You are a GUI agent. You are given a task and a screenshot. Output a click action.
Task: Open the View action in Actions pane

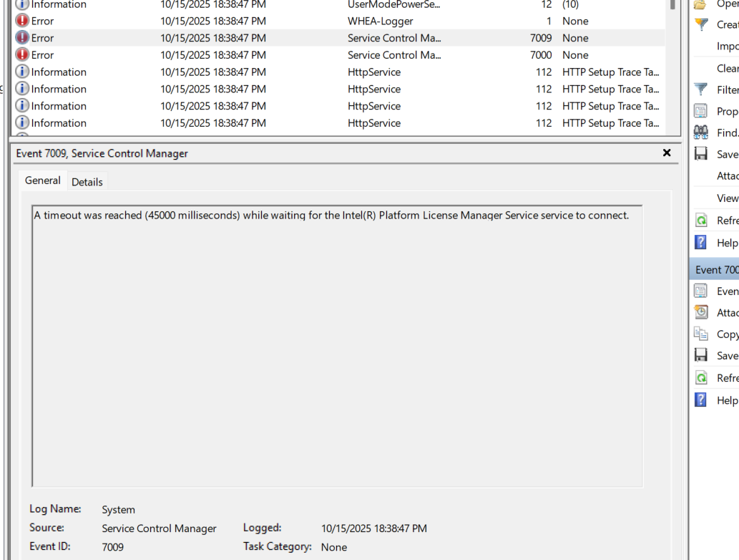pyautogui.click(x=727, y=198)
